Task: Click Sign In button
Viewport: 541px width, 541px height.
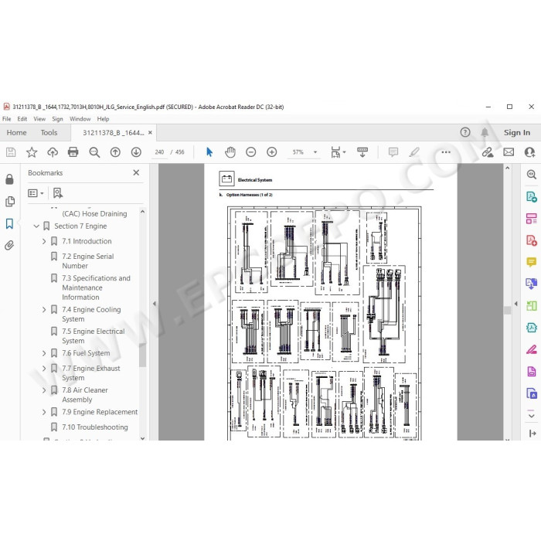Action: [517, 132]
